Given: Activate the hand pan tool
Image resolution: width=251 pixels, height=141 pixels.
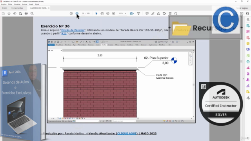Looking at the screenshot, I should 102,13.
